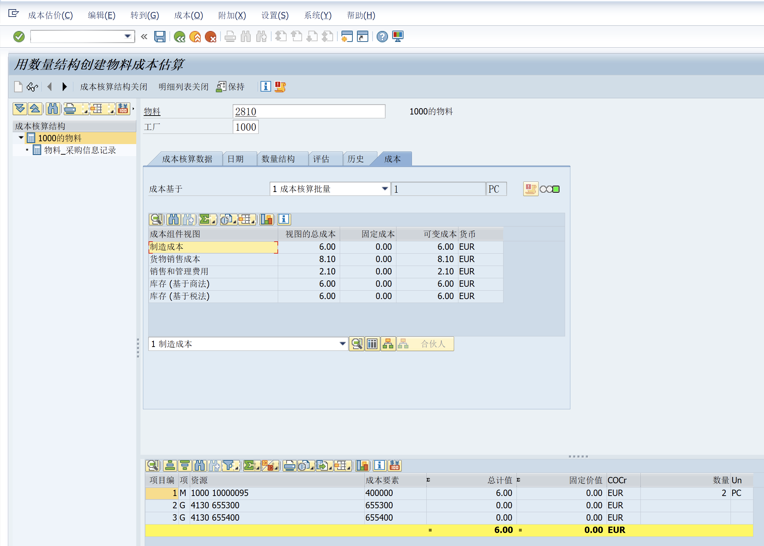The image size is (764, 546).
Task: Apply the filter icon in the item list toolbar
Action: tap(230, 465)
